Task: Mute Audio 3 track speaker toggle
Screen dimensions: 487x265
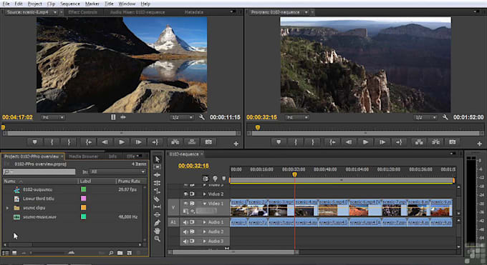Action: click(x=185, y=241)
